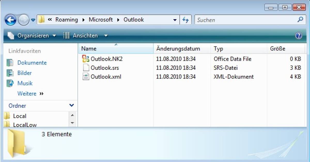Open Help via blue question mark
Screen dimensions: 310x162
tap(299, 36)
